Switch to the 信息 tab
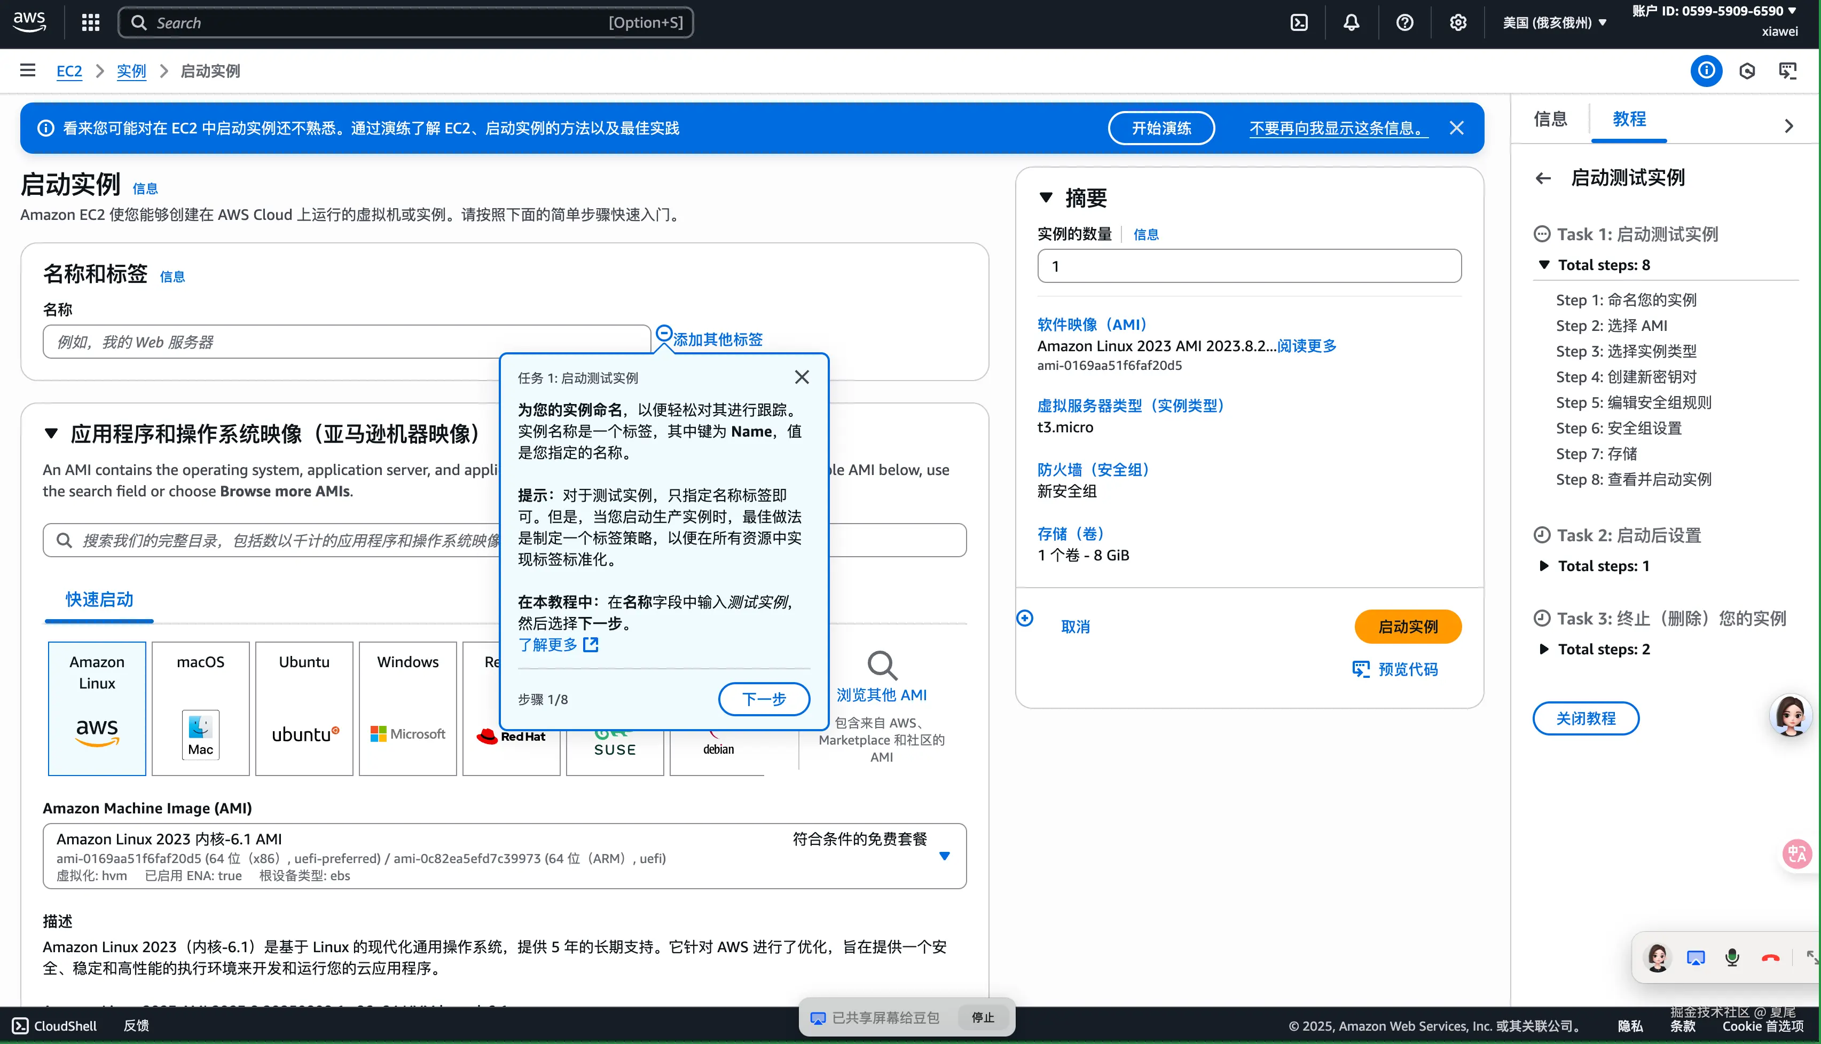 tap(1550, 119)
